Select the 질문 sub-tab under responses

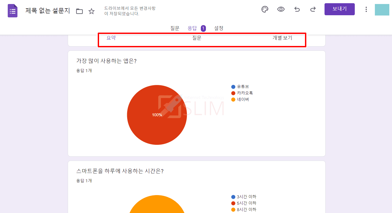click(x=197, y=38)
